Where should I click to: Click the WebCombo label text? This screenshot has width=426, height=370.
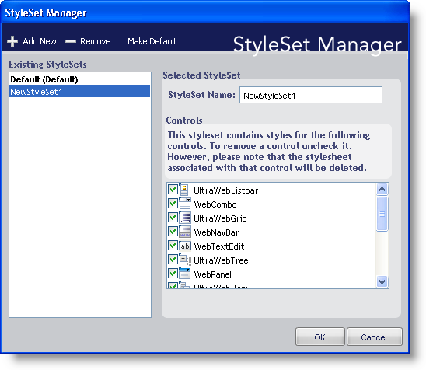coord(215,204)
